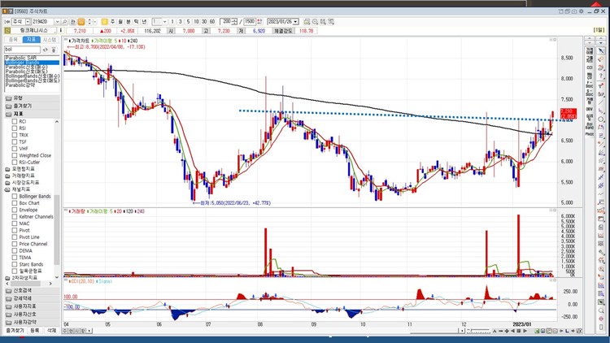
Task: Click the refresh icon next to search box
Action: click(x=46, y=50)
